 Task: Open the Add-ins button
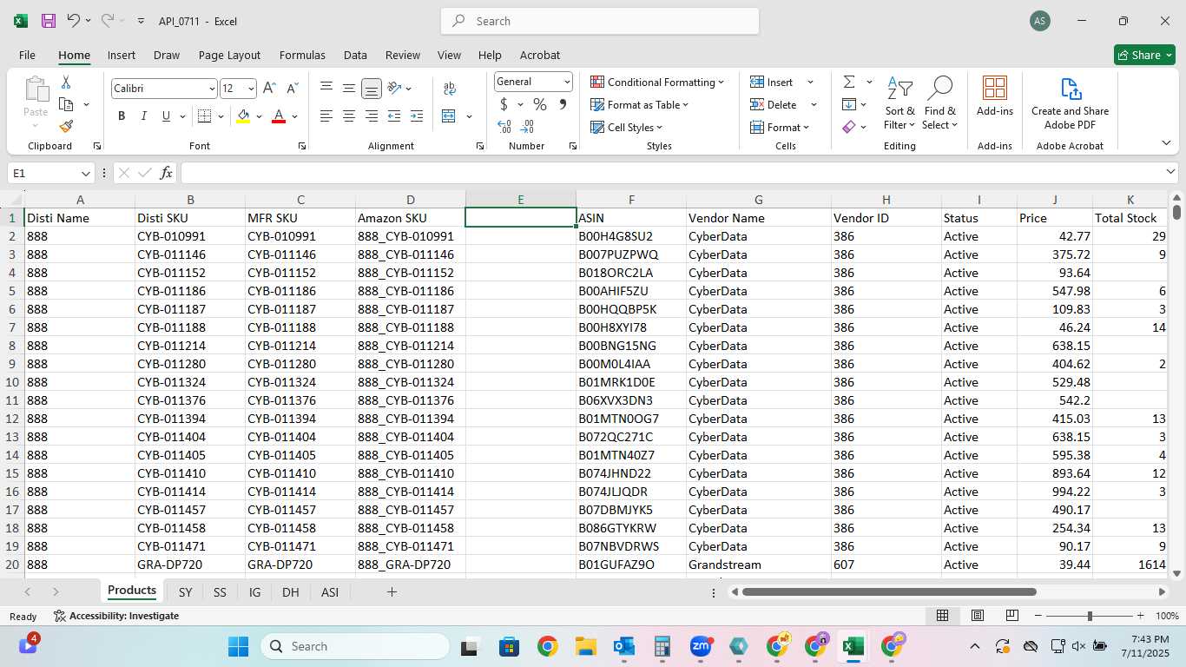[995, 96]
